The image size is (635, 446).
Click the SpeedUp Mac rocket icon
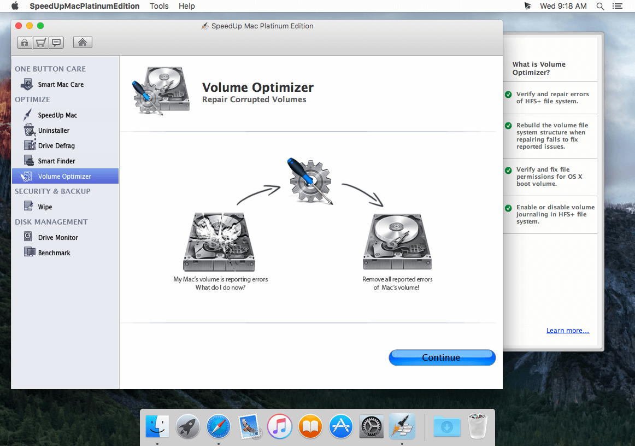point(27,115)
